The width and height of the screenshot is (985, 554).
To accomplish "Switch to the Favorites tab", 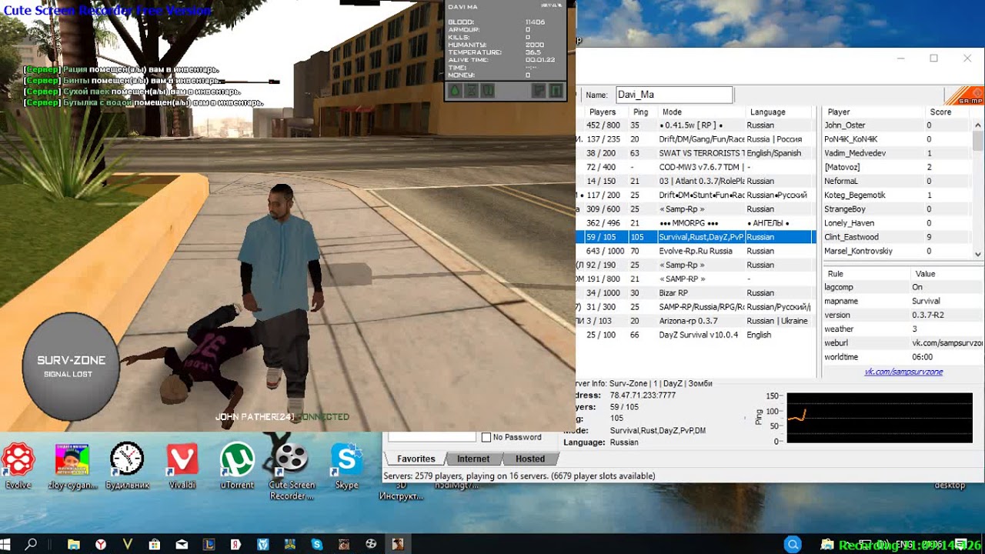I will coord(416,459).
